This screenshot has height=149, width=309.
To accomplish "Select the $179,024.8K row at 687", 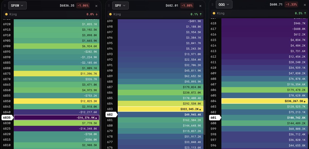I will click(x=160, y=87).
